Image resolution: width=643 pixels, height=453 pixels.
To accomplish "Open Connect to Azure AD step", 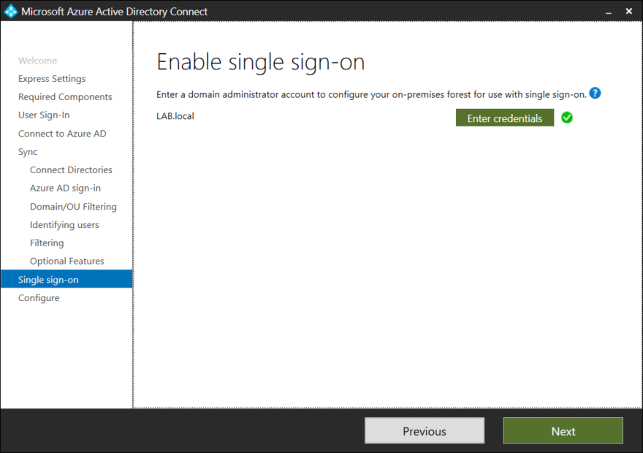I will (x=62, y=134).
